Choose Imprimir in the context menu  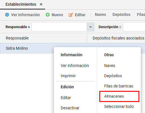coord(68,76)
